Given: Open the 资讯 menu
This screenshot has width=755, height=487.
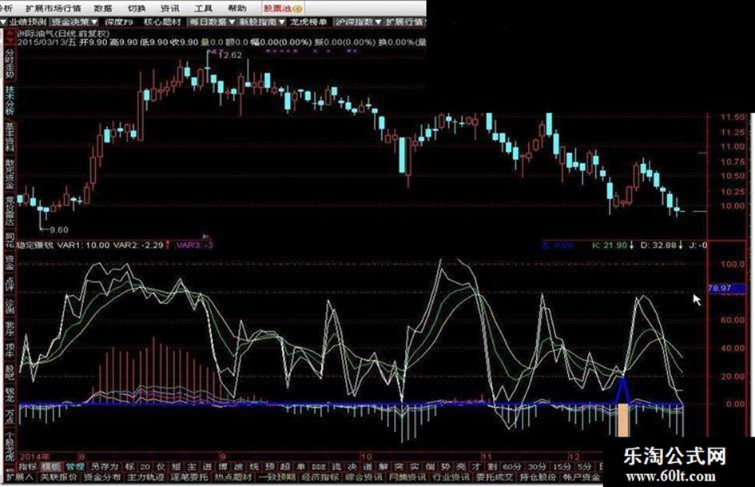Looking at the screenshot, I should tap(169, 8).
